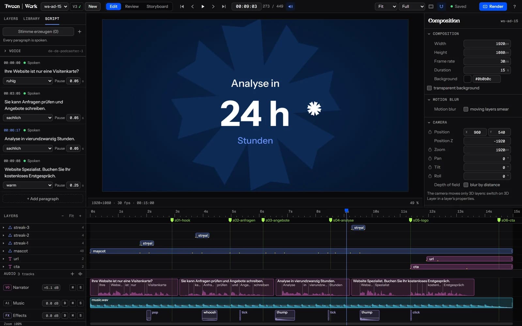Open the Fit zoom dropdown
The height and width of the screenshot is (326, 522).
(x=386, y=7)
